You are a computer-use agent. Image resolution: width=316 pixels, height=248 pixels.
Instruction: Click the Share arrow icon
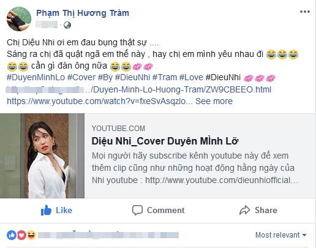pos(244,210)
